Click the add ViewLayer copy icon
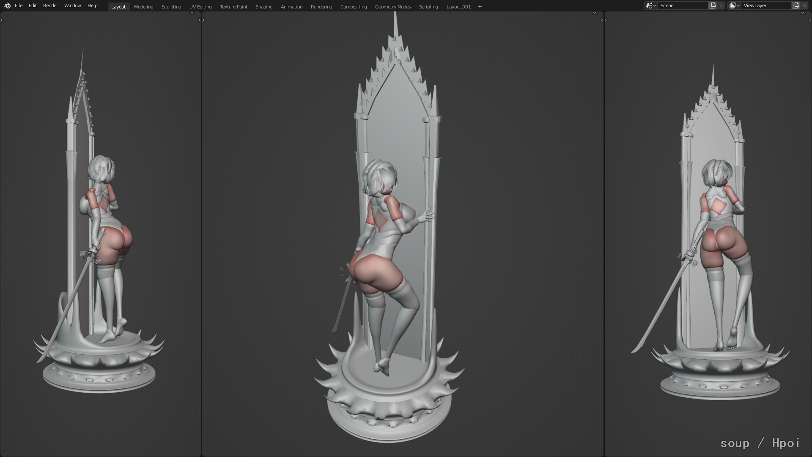The image size is (812, 457). coord(796,6)
